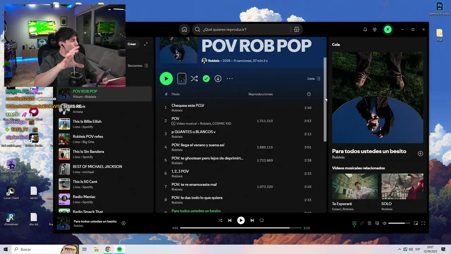Mute audio with the speaker icon

384,223
